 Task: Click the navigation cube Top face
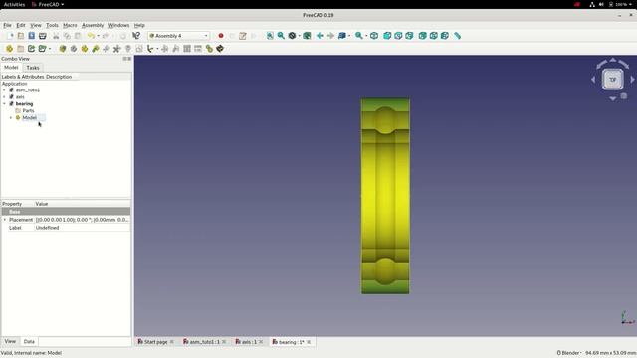click(613, 80)
